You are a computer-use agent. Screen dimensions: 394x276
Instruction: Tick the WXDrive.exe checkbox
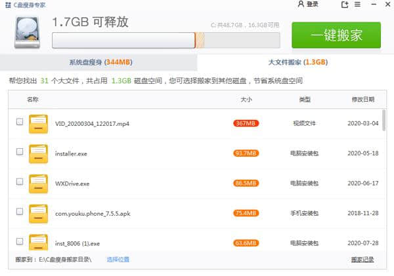pyautogui.click(x=20, y=182)
